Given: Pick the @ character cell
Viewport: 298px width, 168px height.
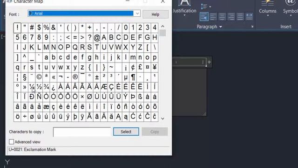Looking at the screenshot, I should (97, 37).
